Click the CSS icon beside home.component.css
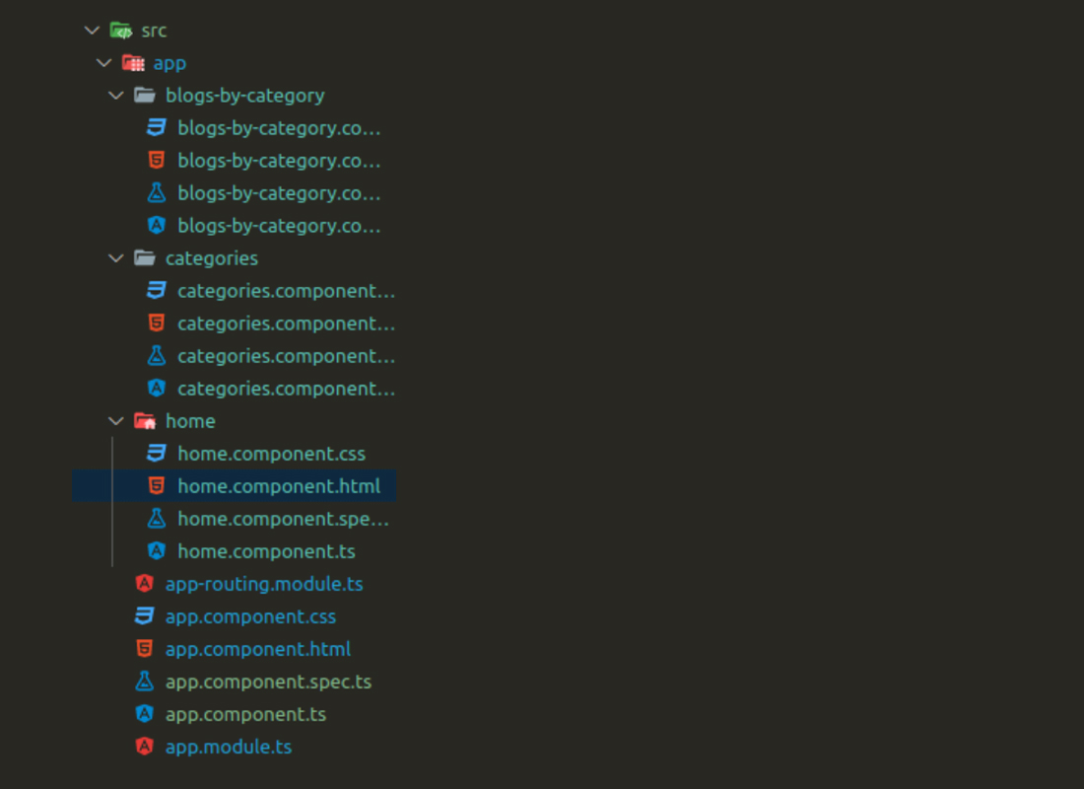The image size is (1084, 789). (x=156, y=453)
